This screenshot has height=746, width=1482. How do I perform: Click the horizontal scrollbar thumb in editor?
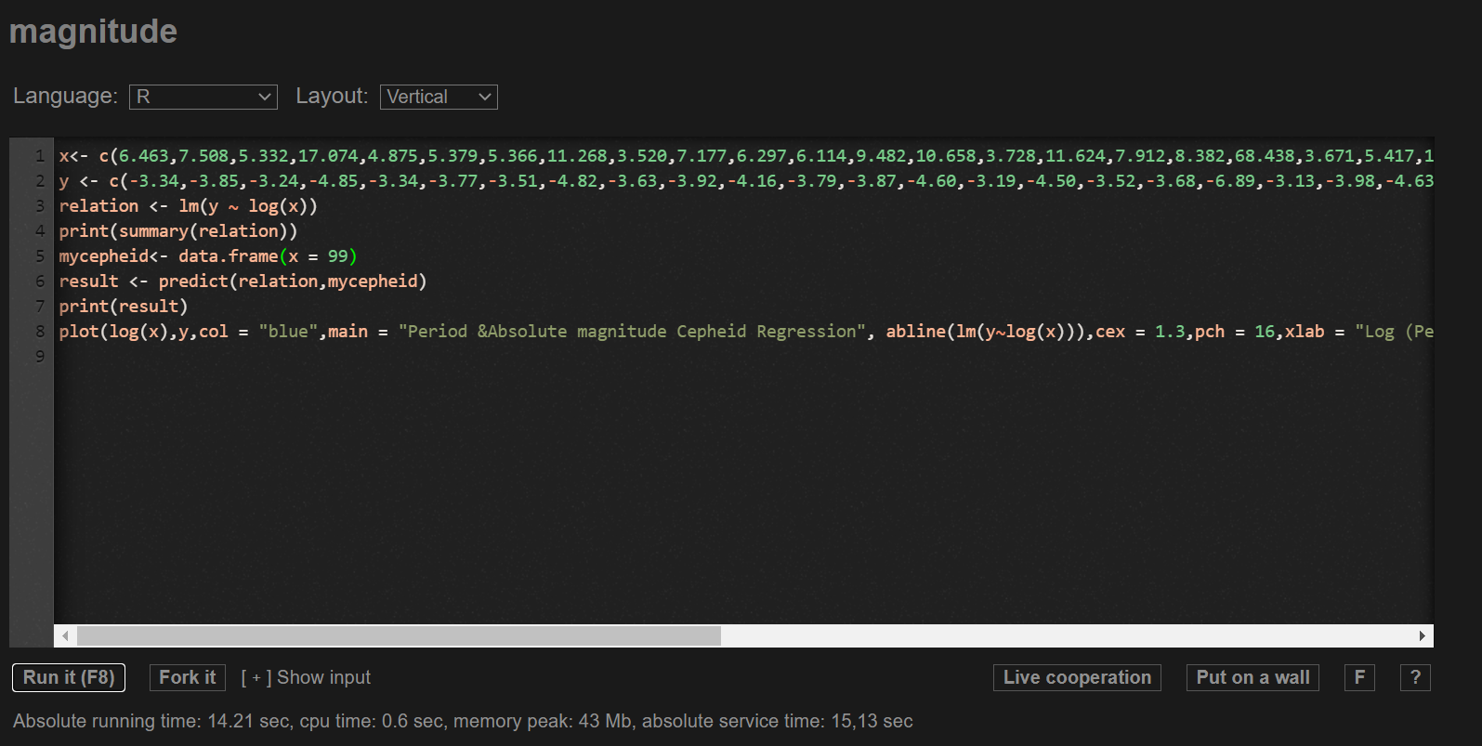click(x=399, y=636)
